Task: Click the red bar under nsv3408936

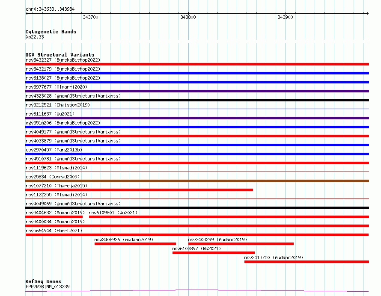Action: tap(135, 244)
